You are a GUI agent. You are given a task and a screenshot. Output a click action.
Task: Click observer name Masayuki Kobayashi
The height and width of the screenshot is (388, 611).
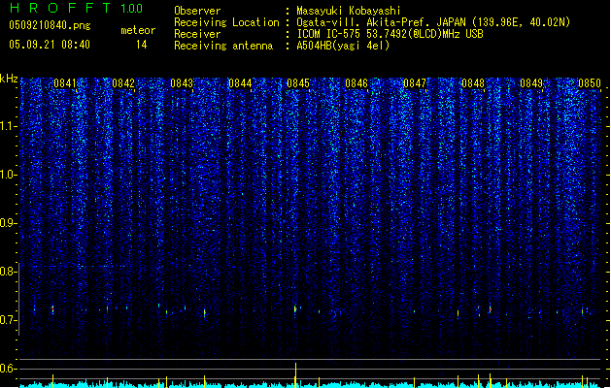coord(349,11)
